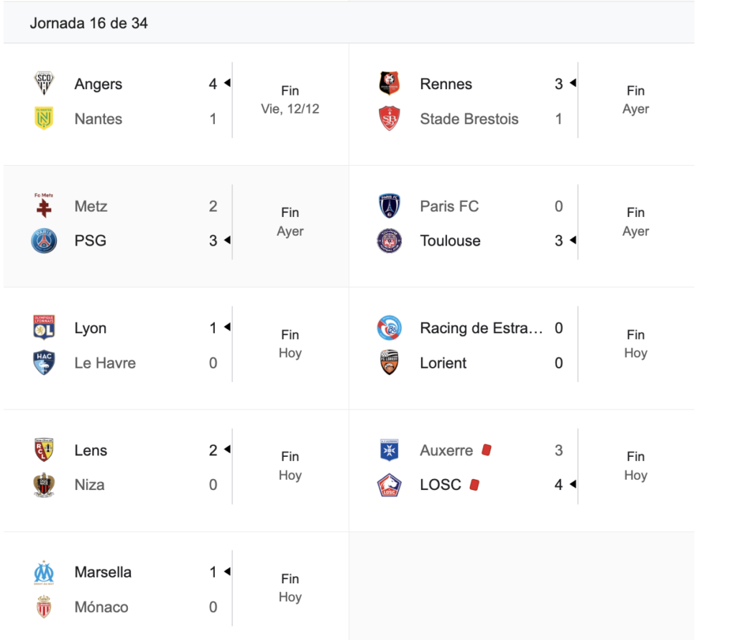Click the Racing de Estrasburgo team name
Viewport: 736px width, 640px height.
(x=481, y=328)
